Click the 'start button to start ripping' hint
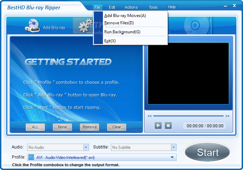The height and width of the screenshot is (170, 243). (x=62, y=107)
